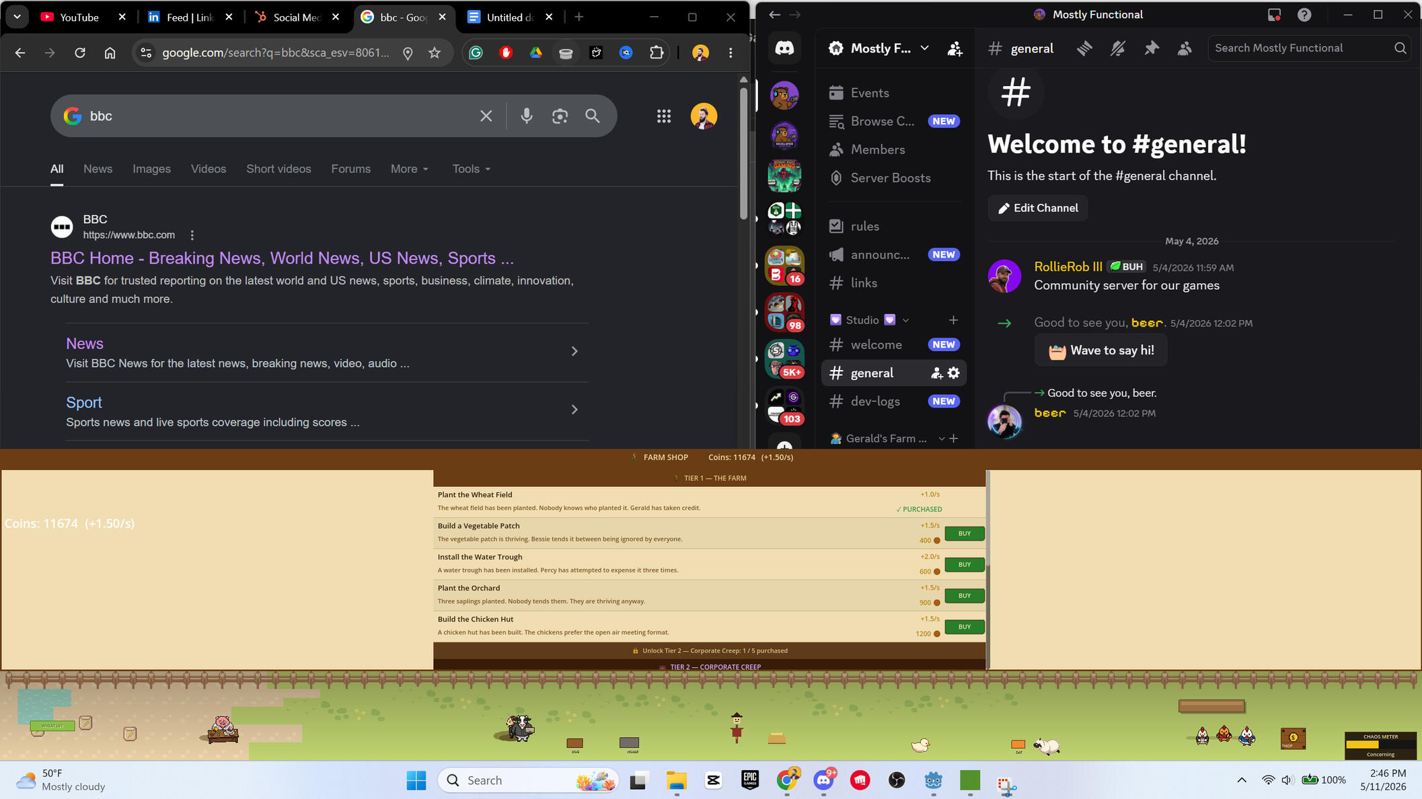1422x799 pixels.
Task: Open the general channel settings gear
Action: pyautogui.click(x=954, y=373)
